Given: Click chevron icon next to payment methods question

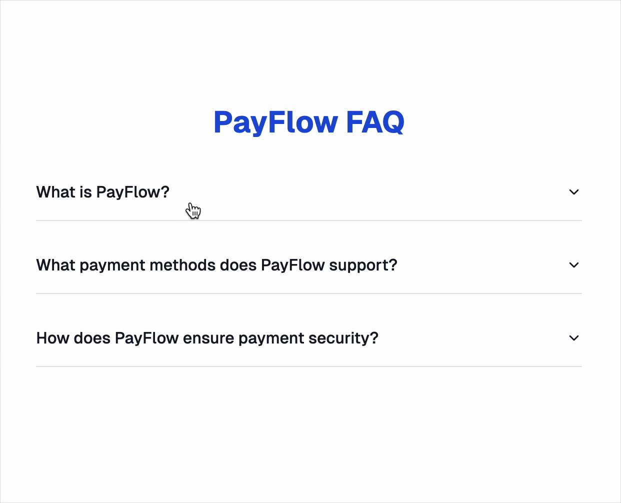Looking at the screenshot, I should [x=574, y=265].
